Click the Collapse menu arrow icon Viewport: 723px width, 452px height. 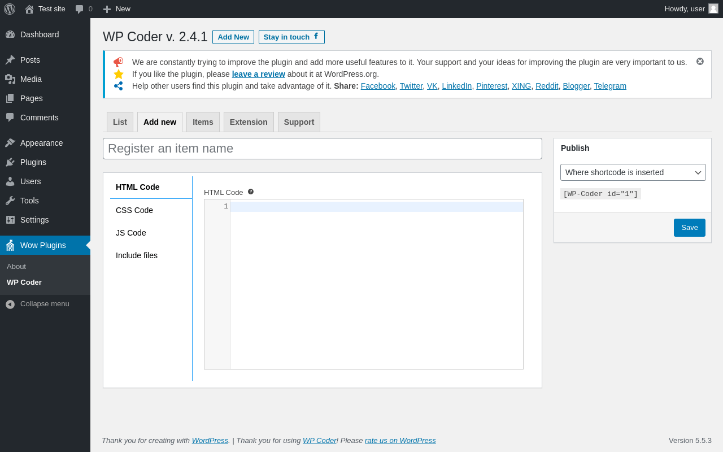[x=10, y=304]
